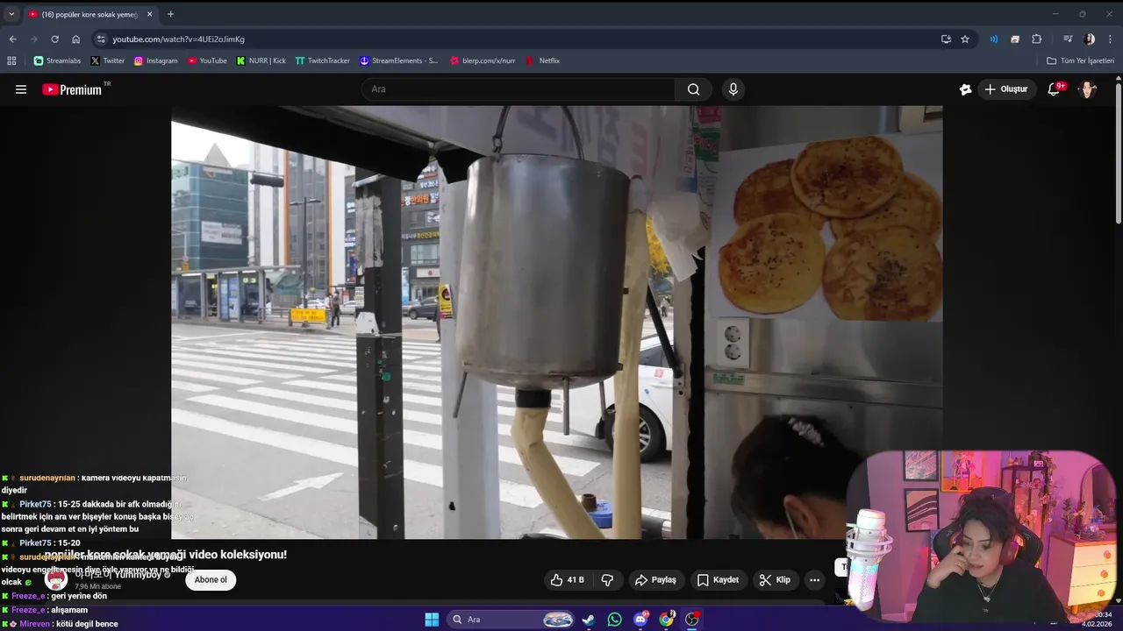The image size is (1123, 631).
Task: Open the Chrome extensions puzzle icon
Action: coord(1036,39)
